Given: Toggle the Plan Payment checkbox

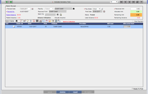Looking at the screenshot, I should point(133,21).
